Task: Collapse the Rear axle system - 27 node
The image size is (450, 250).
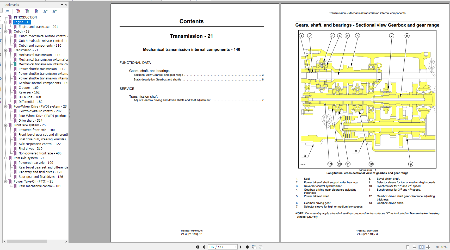Action: [6, 158]
